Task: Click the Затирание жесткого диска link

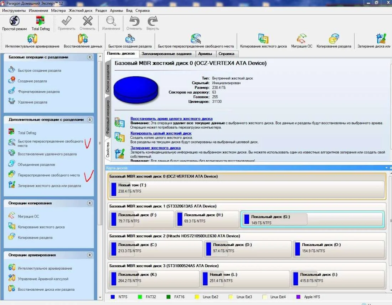Action: pos(155,148)
